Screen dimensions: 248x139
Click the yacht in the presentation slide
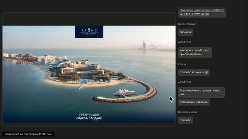[124, 92]
